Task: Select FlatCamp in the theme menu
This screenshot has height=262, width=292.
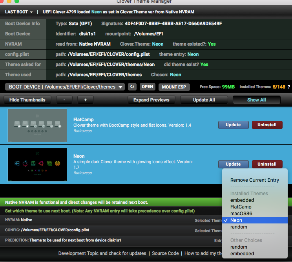Action: (255, 207)
